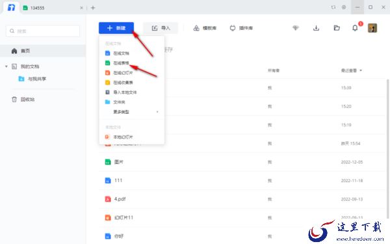Open the 最近查看 sort dropdown
The height and width of the screenshot is (244, 390).
pyautogui.click(x=352, y=70)
